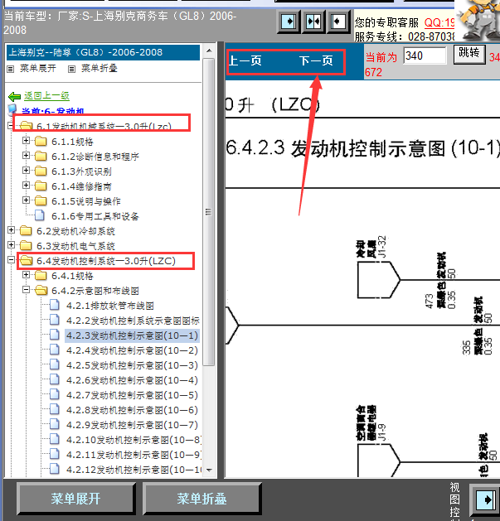Click the view control arrow icon at bottom right
This screenshot has width=500, height=521.
coord(485,499)
